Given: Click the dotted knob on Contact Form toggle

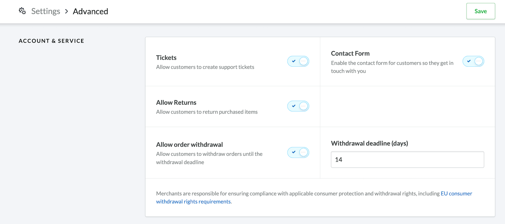Looking at the screenshot, I should coord(479,61).
